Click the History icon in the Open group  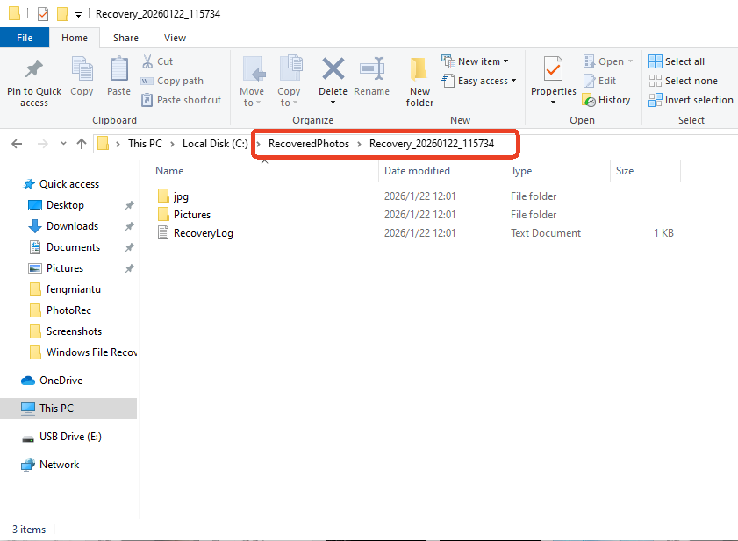(606, 100)
